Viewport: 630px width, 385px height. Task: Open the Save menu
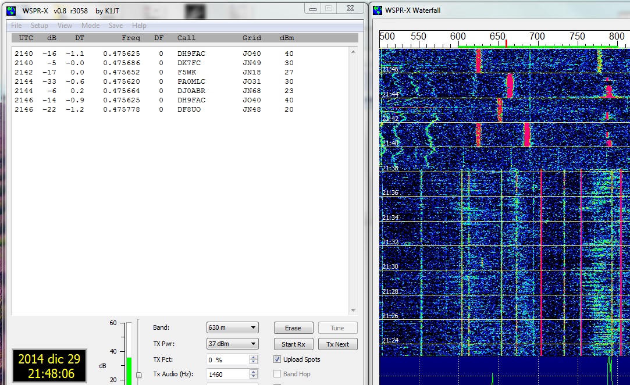(116, 26)
